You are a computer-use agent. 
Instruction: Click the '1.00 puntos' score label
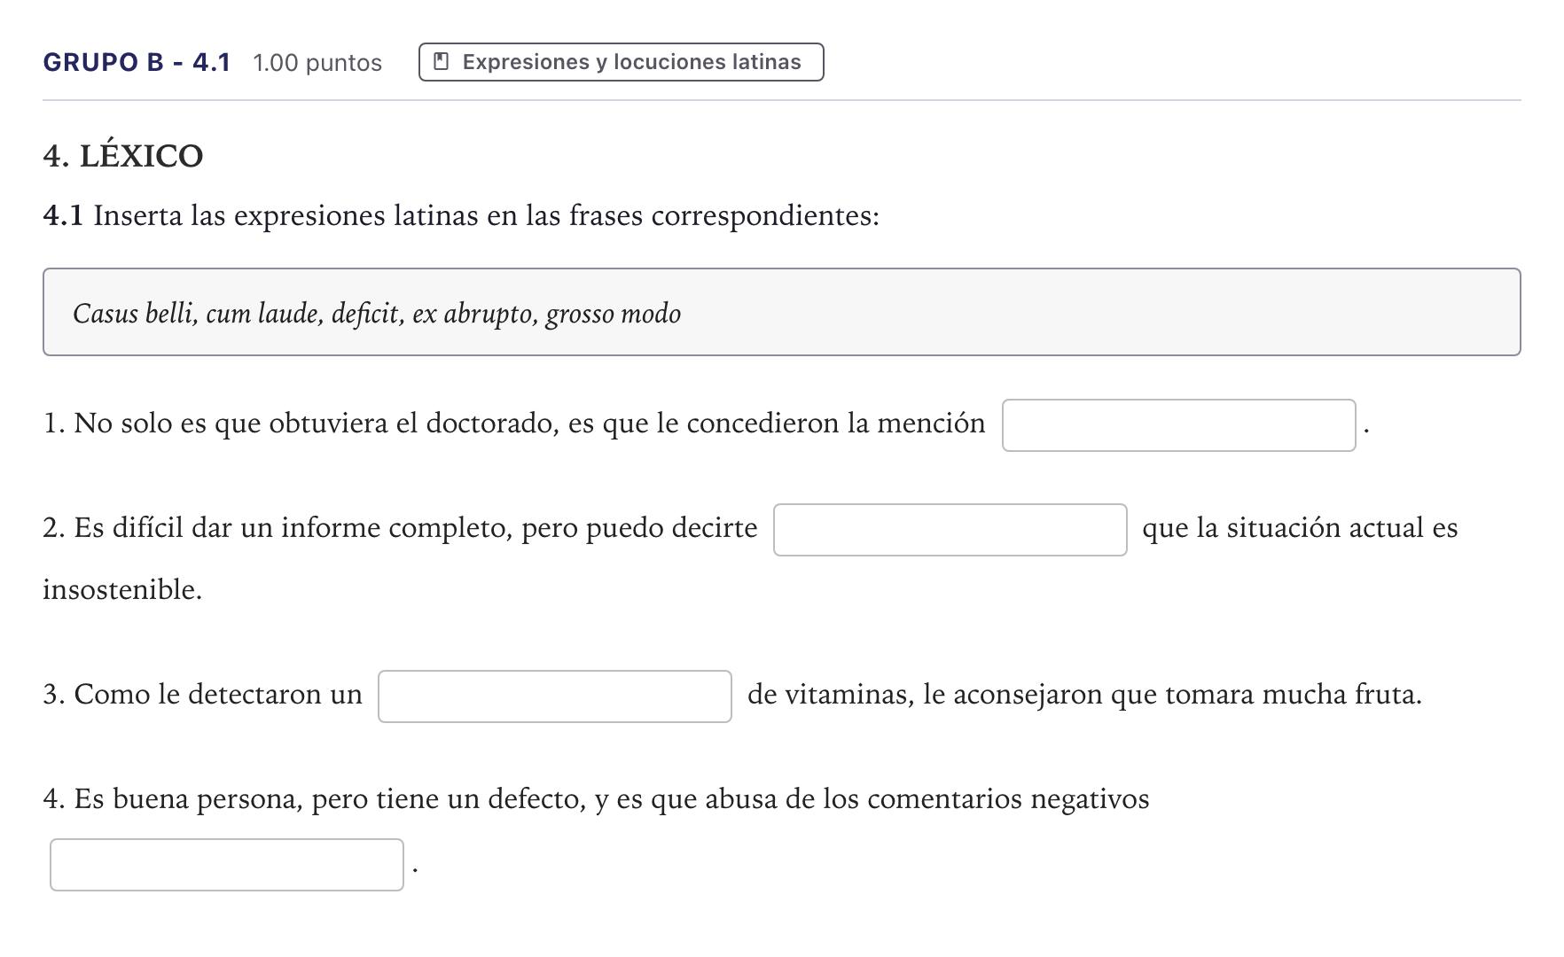point(317,63)
